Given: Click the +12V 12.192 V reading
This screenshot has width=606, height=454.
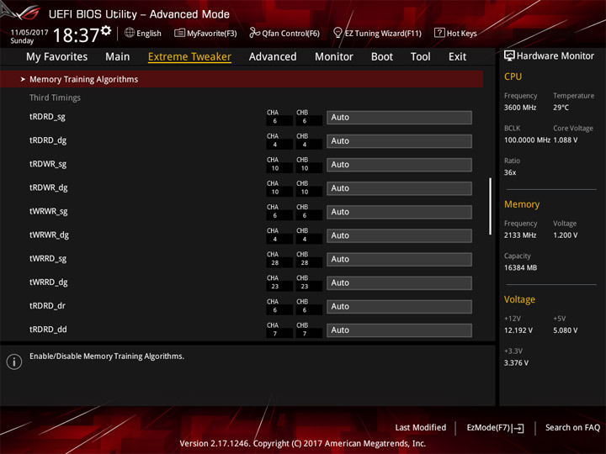Looking at the screenshot, I should pos(518,330).
